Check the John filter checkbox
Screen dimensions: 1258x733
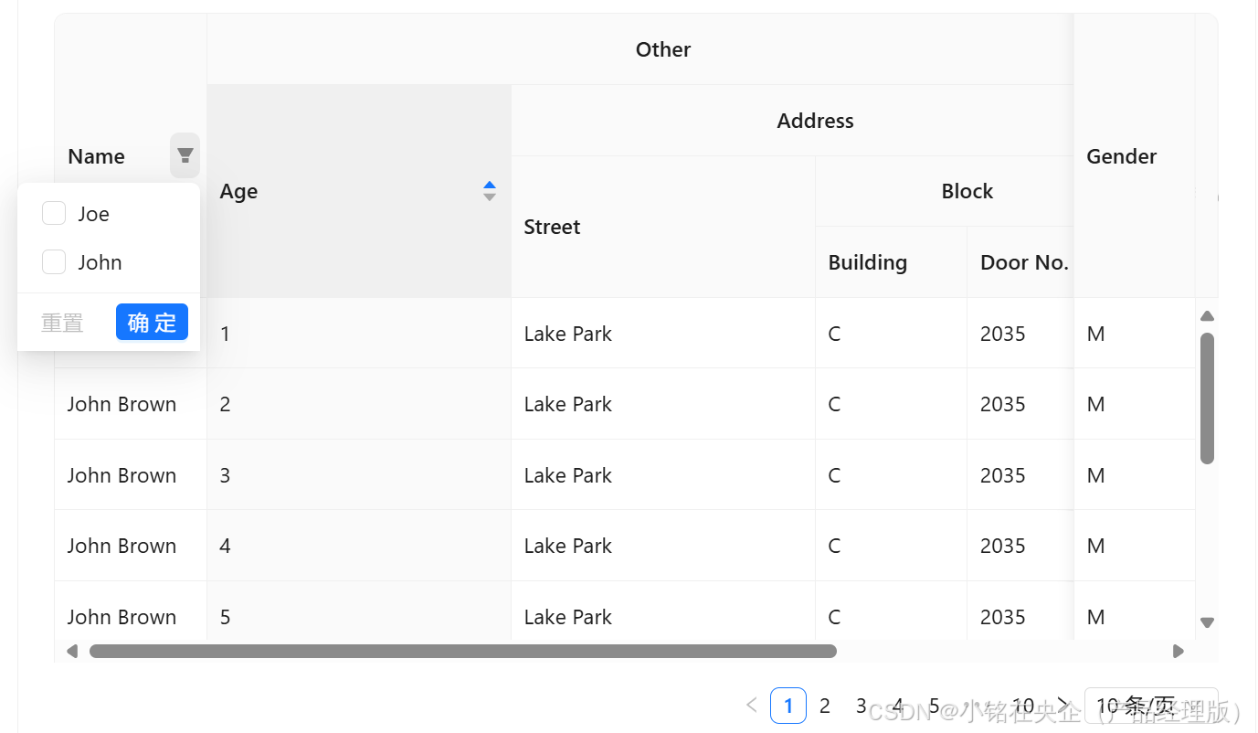pos(54,262)
